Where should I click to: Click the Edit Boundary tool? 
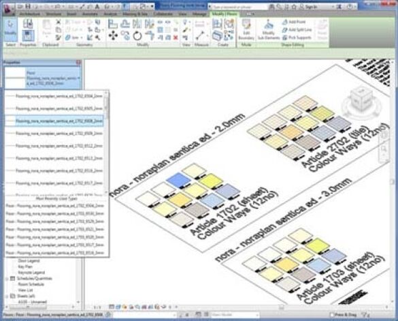[x=246, y=29]
